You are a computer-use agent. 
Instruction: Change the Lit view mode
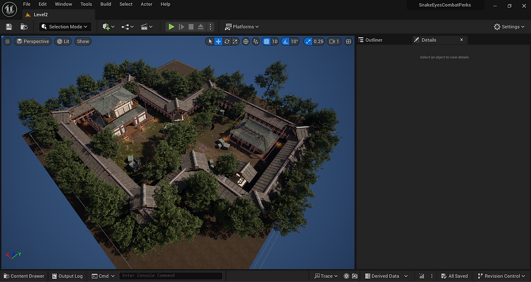pos(63,41)
